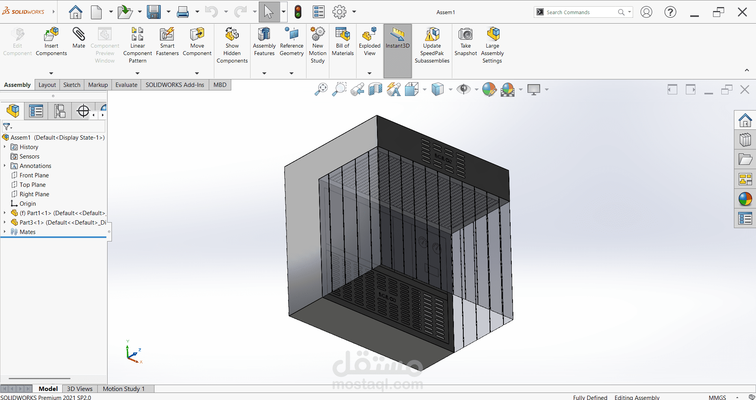Click Zoom to Area icon
The height and width of the screenshot is (400, 756).
click(339, 90)
